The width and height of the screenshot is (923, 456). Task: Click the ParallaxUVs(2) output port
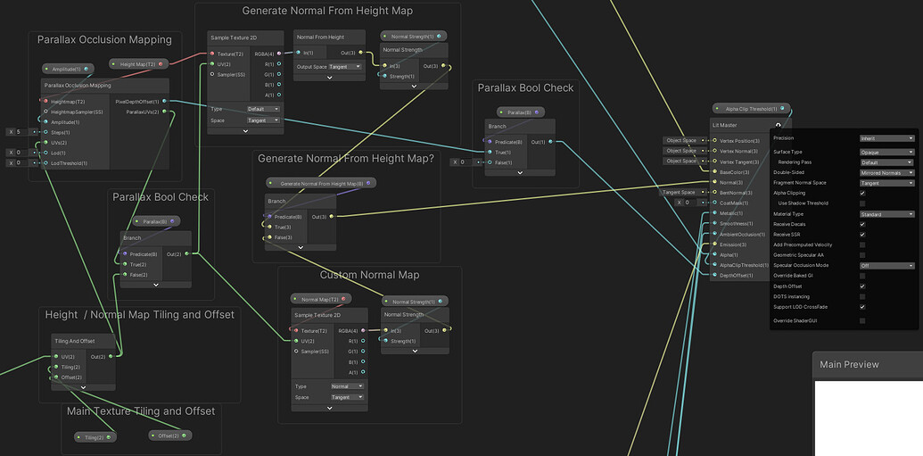click(164, 112)
